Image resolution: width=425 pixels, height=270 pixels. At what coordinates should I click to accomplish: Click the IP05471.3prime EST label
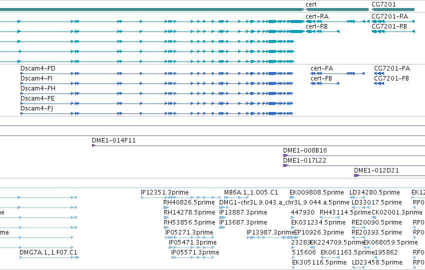click(192, 242)
